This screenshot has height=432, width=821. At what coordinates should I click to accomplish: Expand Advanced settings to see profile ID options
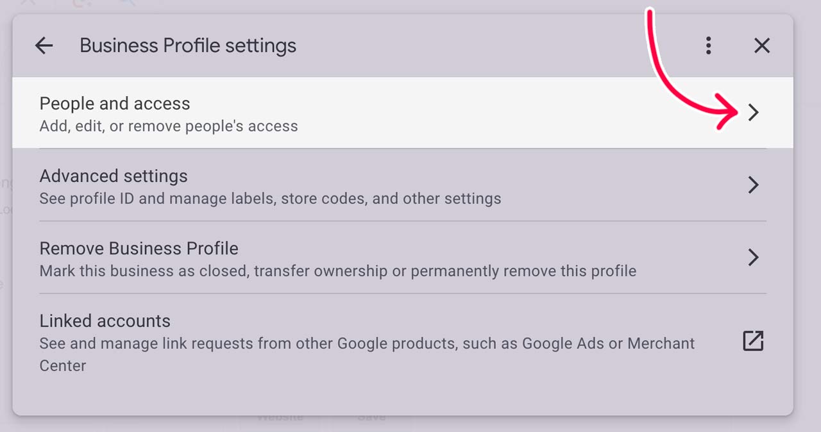(x=257, y=185)
